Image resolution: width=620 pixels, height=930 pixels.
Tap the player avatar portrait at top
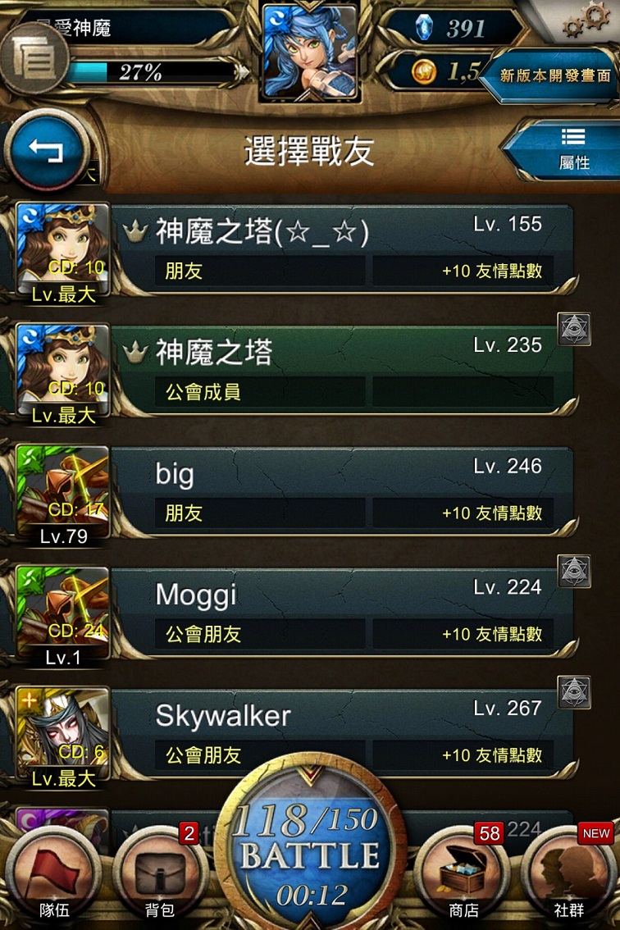(310, 51)
